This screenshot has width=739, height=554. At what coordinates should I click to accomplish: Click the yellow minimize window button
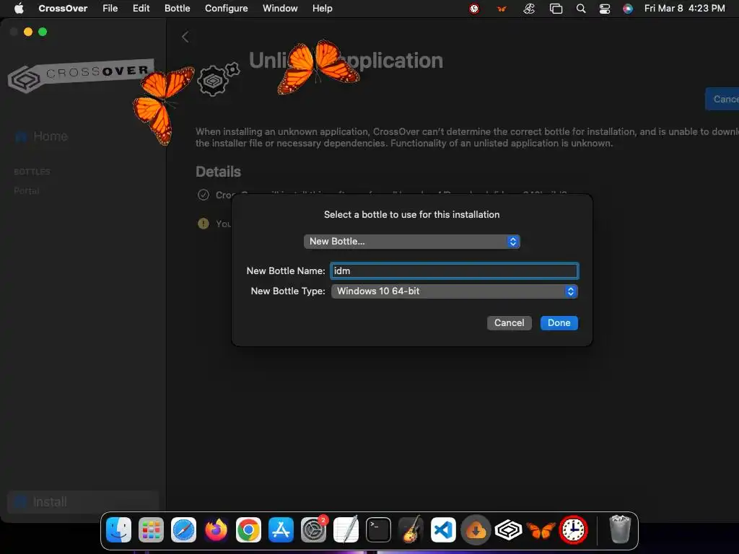click(28, 32)
